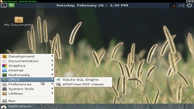Click the Office submenu arrow

[x=52, y=79]
